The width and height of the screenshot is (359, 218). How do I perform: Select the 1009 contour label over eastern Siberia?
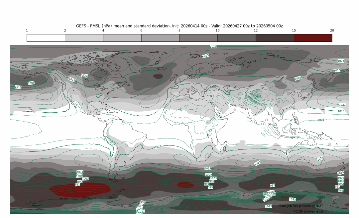298,79
